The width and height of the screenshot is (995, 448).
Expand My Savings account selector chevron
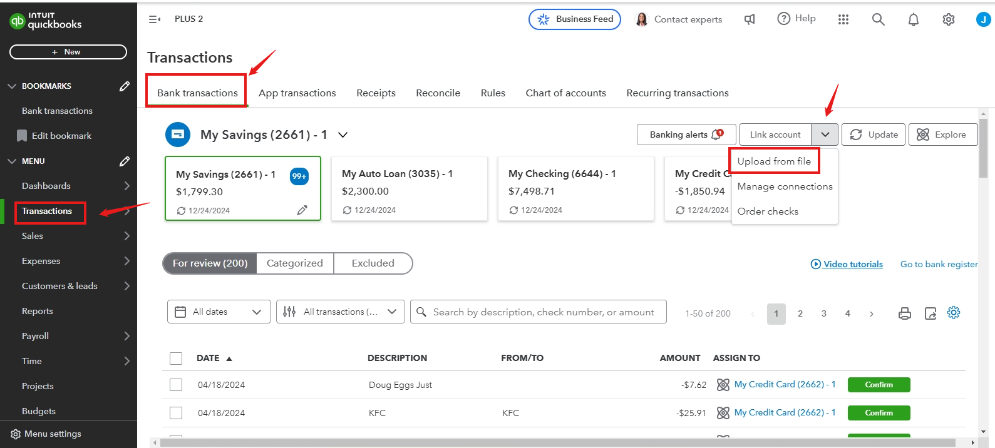point(343,135)
